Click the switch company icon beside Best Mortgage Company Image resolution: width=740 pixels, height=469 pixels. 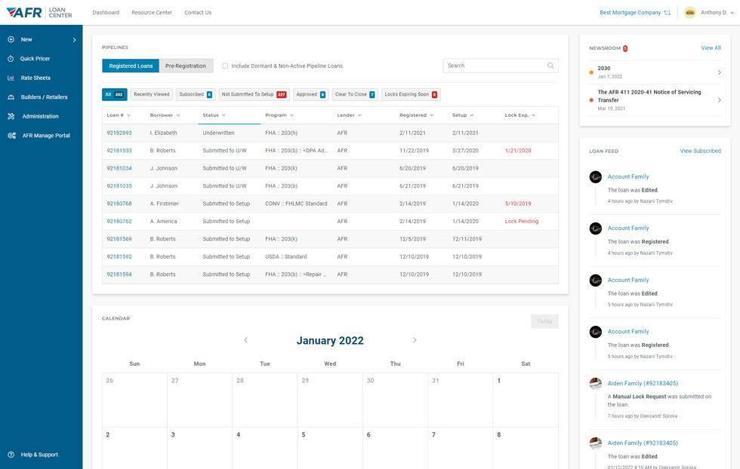click(x=668, y=13)
